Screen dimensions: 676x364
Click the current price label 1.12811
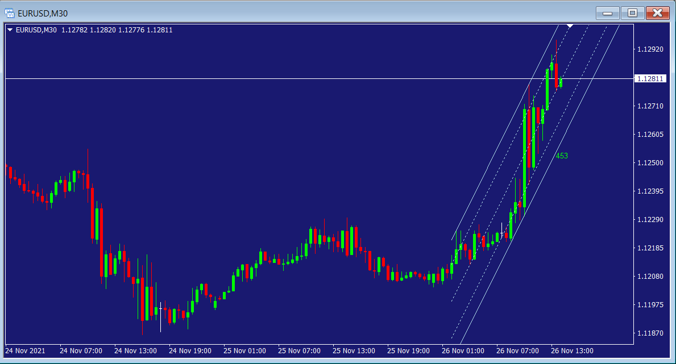(650, 79)
